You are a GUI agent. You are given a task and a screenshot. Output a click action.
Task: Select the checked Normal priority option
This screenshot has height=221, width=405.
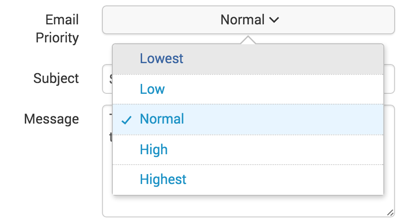(x=248, y=120)
